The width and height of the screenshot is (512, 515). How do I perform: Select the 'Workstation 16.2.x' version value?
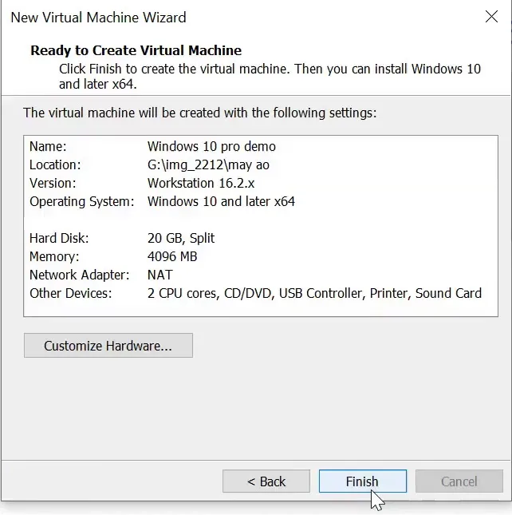pyautogui.click(x=201, y=183)
